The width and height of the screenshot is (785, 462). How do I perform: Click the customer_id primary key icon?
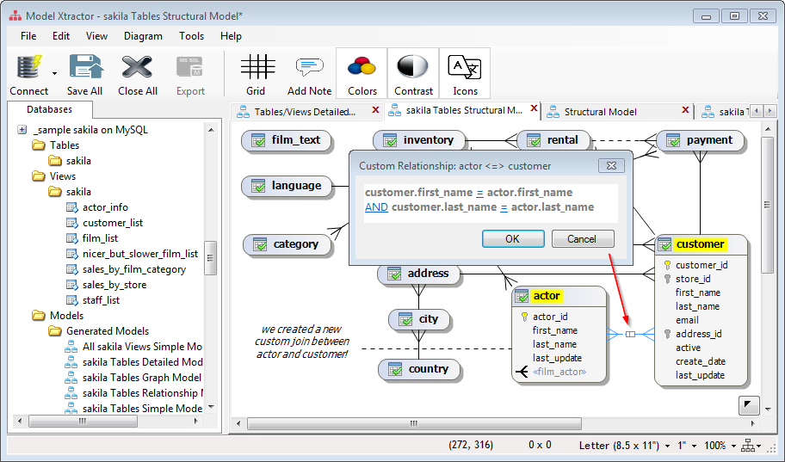667,265
